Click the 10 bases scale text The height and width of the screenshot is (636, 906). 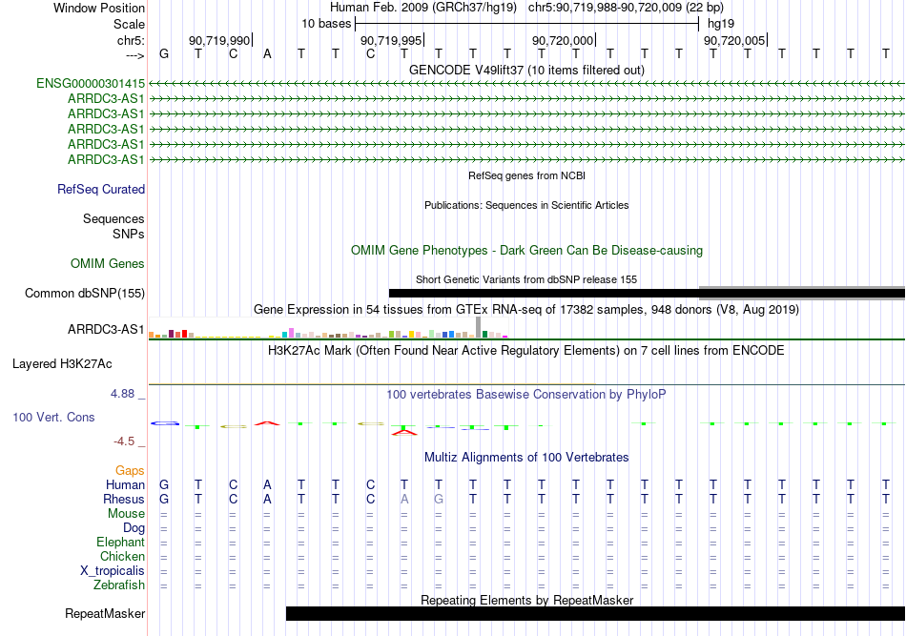pos(326,24)
